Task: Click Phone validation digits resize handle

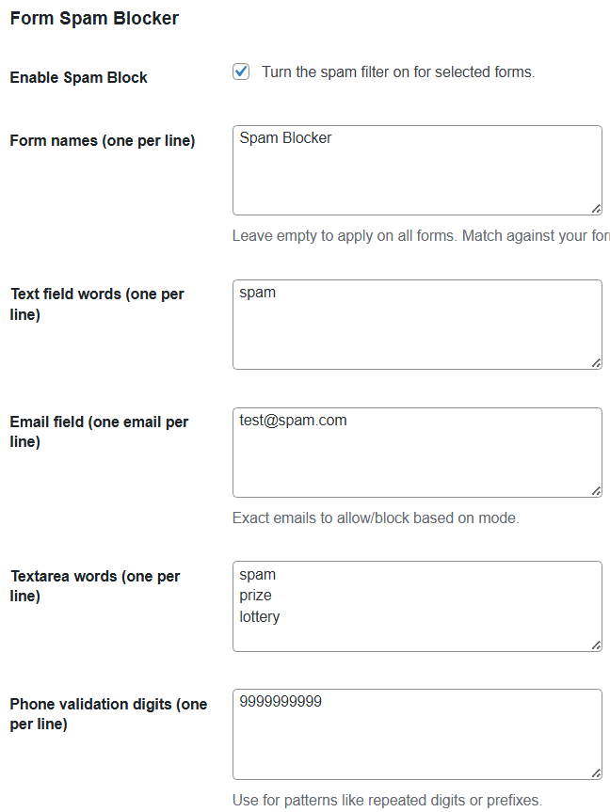Action: (x=596, y=772)
